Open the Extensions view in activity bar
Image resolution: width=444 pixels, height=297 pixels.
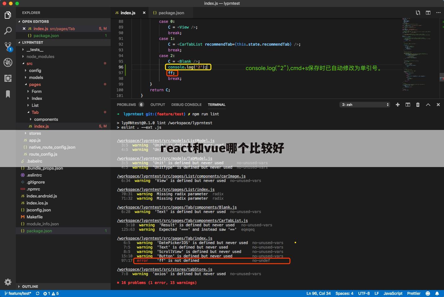(x=8, y=78)
